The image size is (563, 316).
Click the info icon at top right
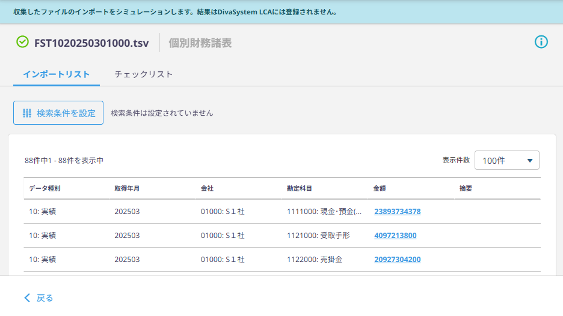541,42
